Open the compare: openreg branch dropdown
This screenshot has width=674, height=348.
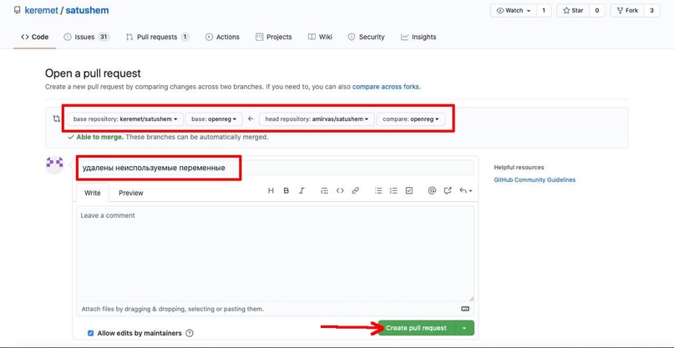click(x=411, y=119)
